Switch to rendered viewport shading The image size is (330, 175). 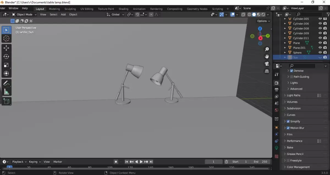coord(263,15)
